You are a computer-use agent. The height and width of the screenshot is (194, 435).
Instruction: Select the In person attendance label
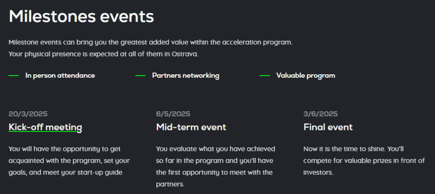pyautogui.click(x=60, y=76)
